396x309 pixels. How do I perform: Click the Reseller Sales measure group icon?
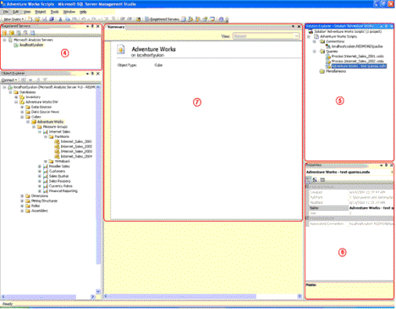pos(46,166)
